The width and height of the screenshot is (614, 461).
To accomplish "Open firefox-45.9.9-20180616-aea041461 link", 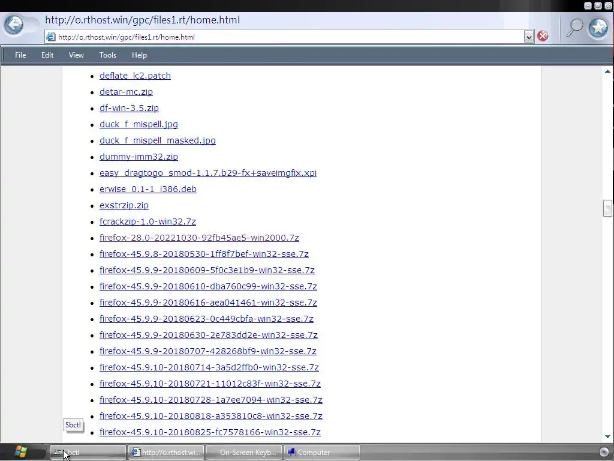I will click(x=208, y=303).
